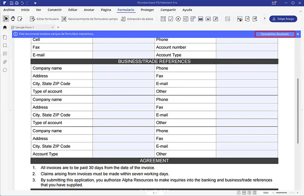
Task: Switch to two-page view
Action: click(249, 193)
